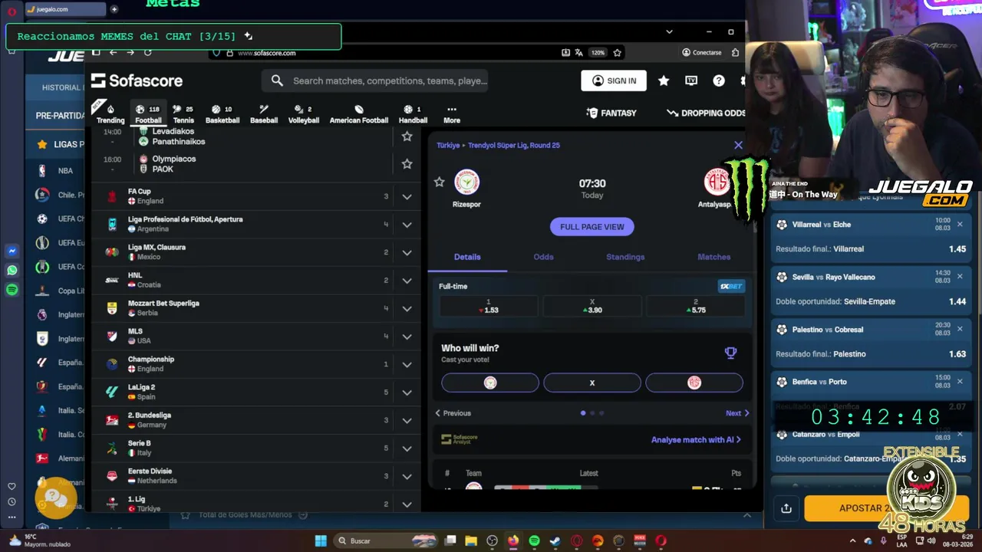Go to Next vote card
The image size is (982, 552).
click(x=737, y=413)
